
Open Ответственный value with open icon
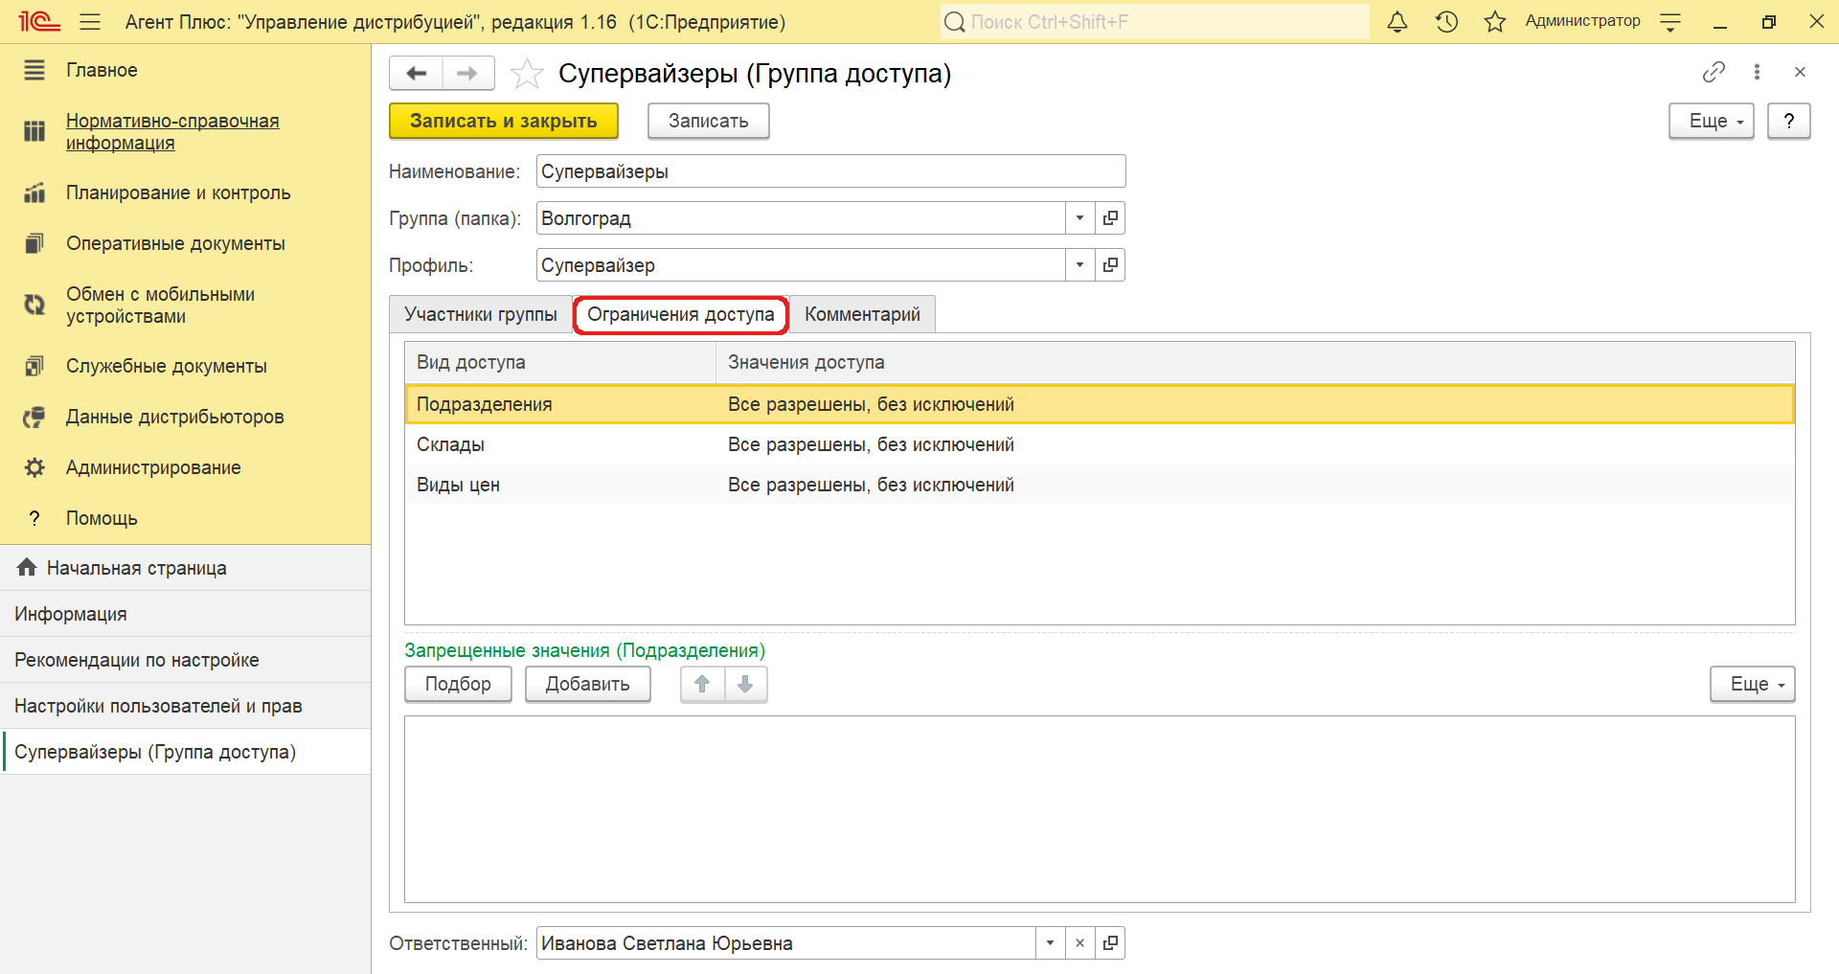(x=1110, y=943)
